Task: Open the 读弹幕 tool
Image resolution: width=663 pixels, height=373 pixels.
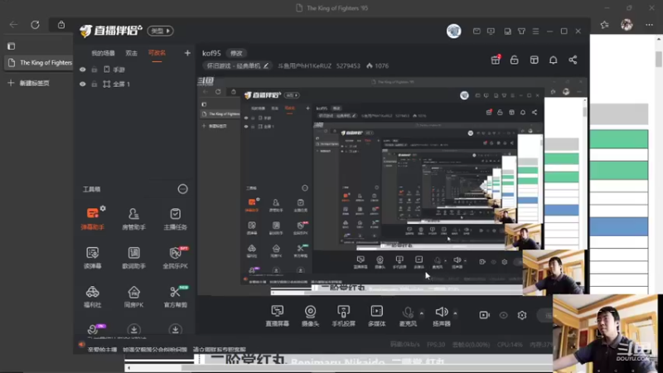Action: coord(92,257)
